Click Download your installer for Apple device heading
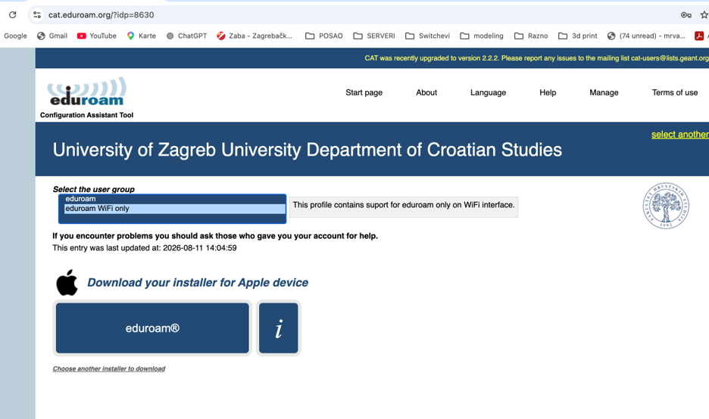Screen dimensions: 709x419 pyautogui.click(x=198, y=283)
